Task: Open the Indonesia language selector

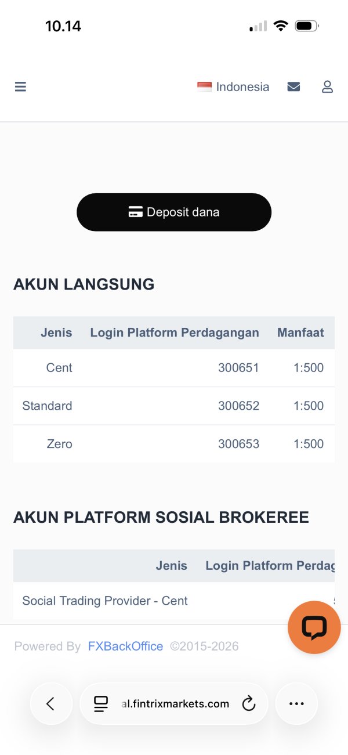Action: click(233, 87)
